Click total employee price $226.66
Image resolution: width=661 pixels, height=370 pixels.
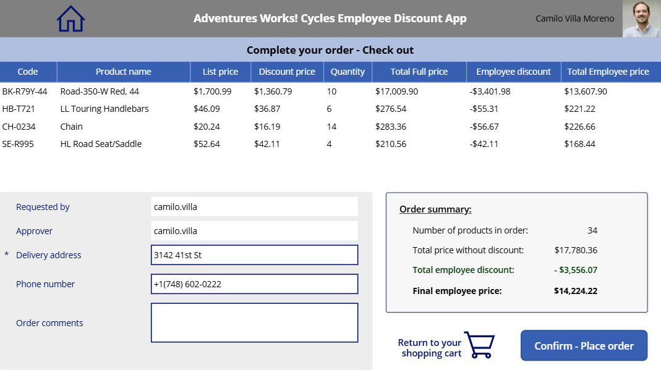click(579, 127)
